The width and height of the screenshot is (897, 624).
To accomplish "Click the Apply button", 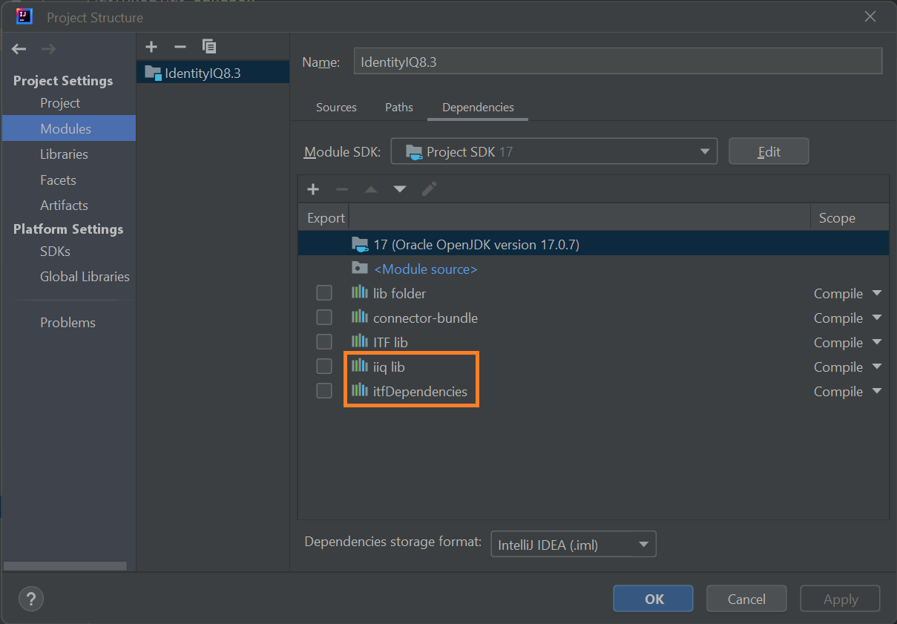I will 841,599.
